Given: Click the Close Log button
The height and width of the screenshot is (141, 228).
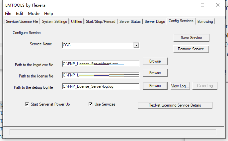Looking at the screenshot, I should [205, 86].
